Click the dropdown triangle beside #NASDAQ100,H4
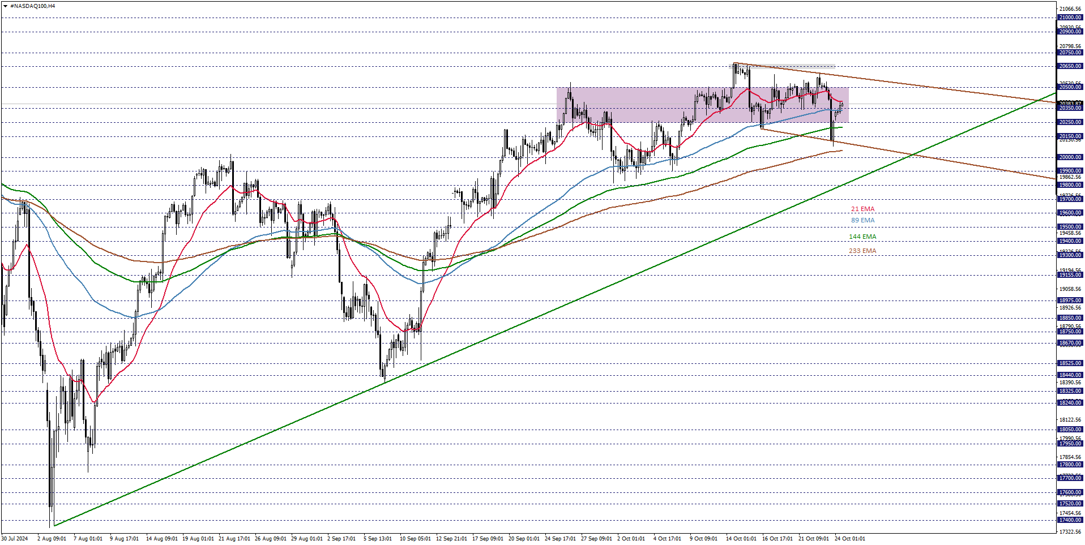 [5, 6]
